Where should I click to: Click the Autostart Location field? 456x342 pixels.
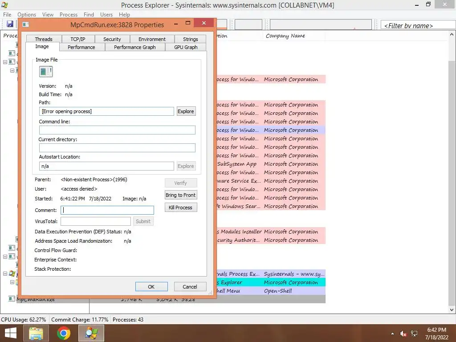tap(106, 166)
